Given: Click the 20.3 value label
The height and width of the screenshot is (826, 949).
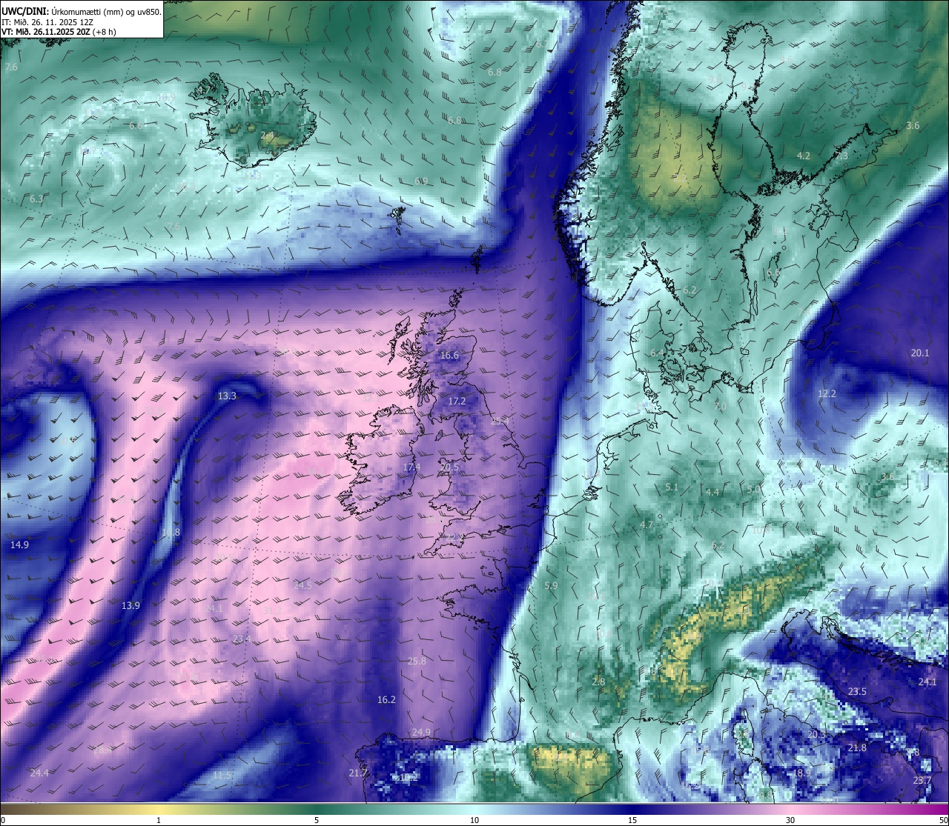Looking at the screenshot, I should [816, 734].
